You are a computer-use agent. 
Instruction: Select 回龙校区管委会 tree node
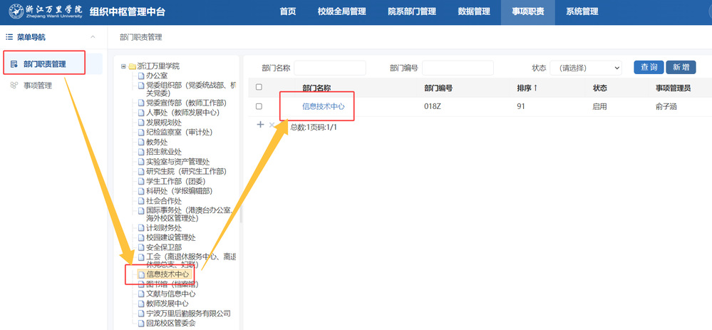(x=171, y=323)
